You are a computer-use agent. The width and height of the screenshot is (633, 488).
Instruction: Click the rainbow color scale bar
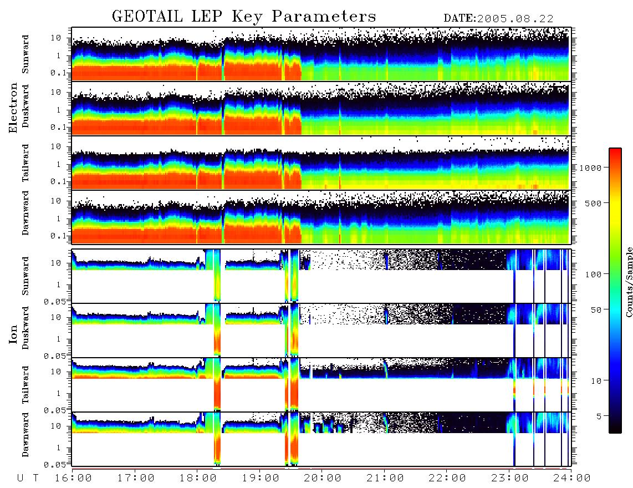pos(615,291)
